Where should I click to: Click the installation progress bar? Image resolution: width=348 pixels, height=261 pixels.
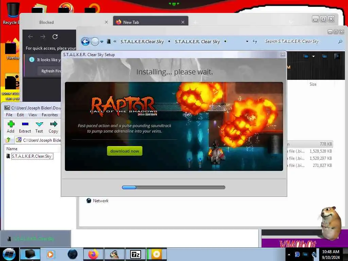click(173, 187)
